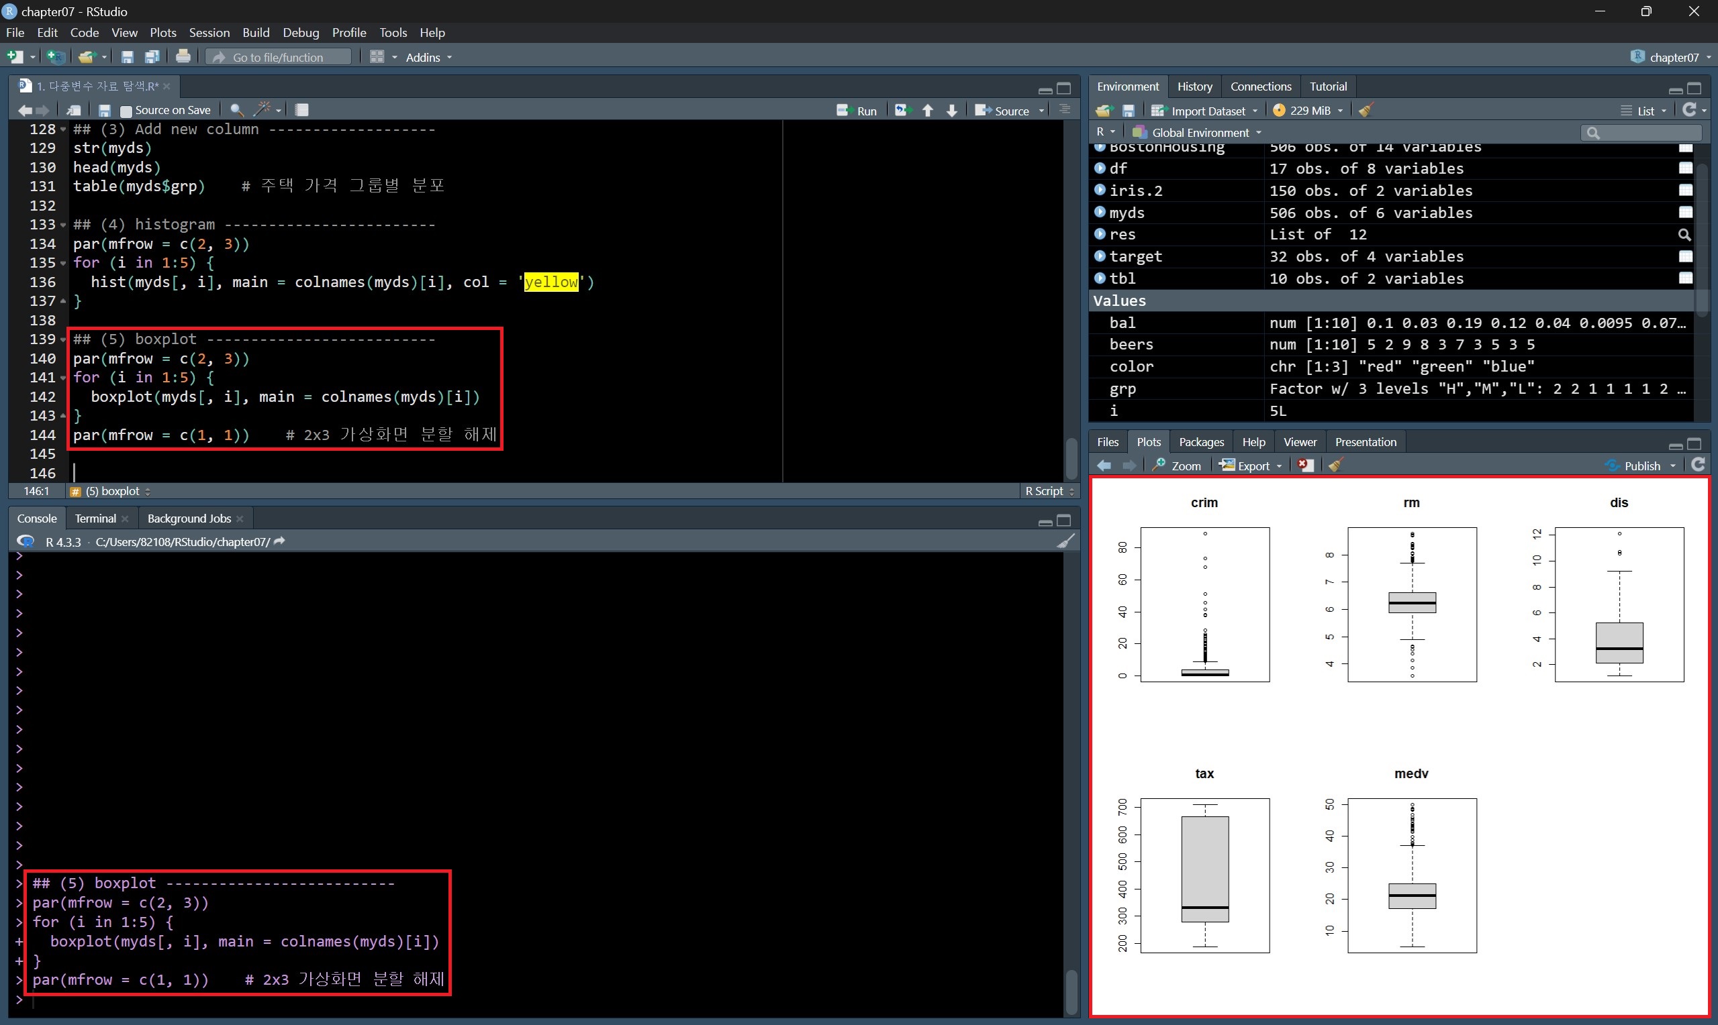Clear the workspace objects with the broom icon
Image resolution: width=1718 pixels, height=1025 pixels.
(x=1366, y=111)
